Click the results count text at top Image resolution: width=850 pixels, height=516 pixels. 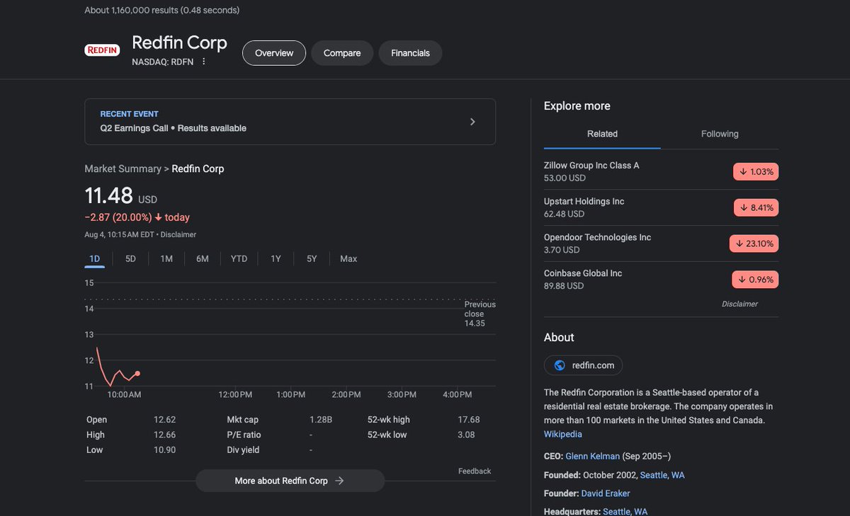pyautogui.click(x=162, y=10)
